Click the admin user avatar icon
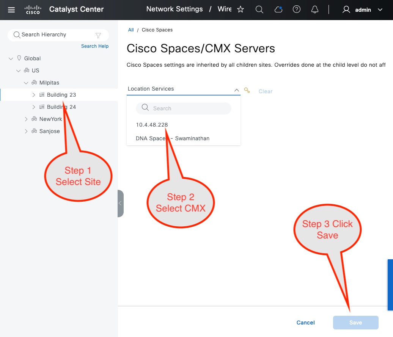Screen dimensions: 393x337 point(346,9)
